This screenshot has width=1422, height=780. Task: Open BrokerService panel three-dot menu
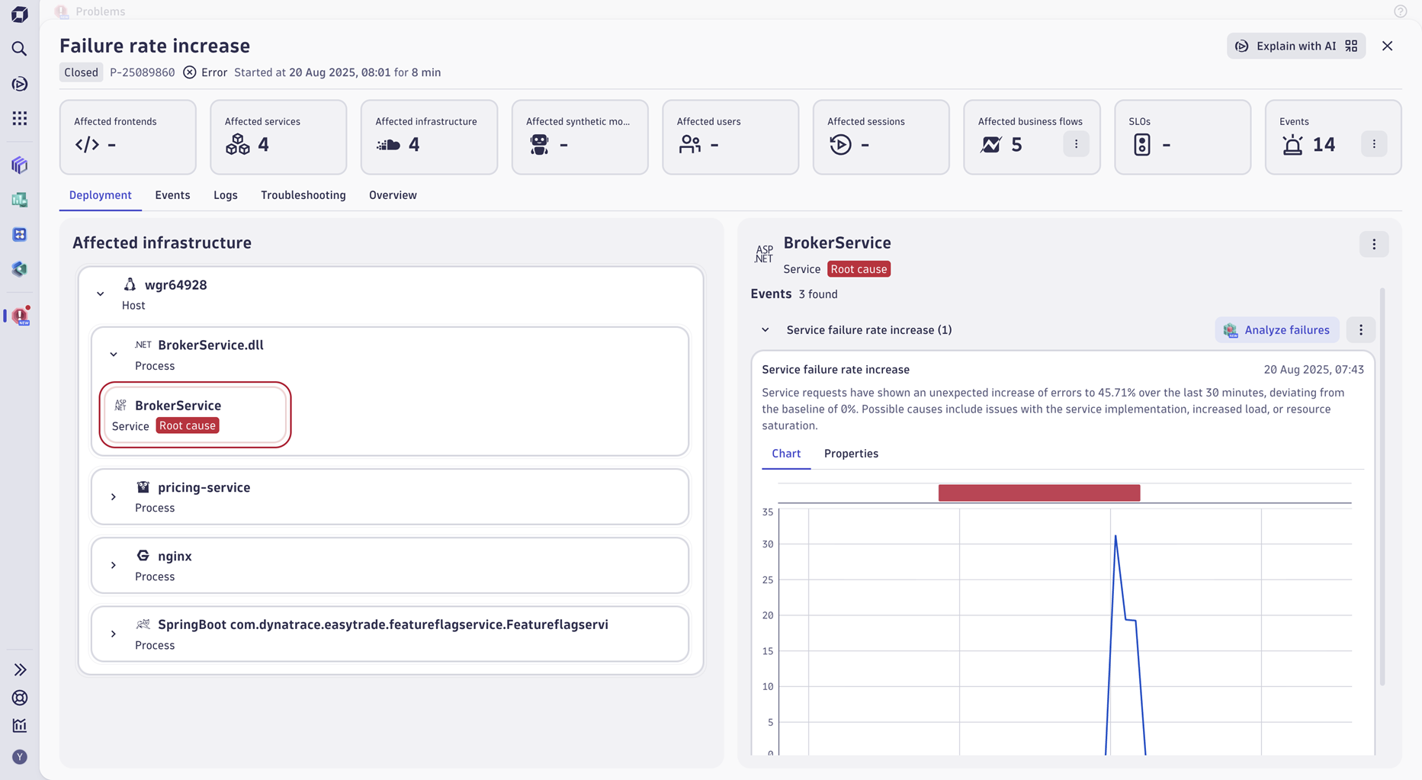pos(1374,245)
